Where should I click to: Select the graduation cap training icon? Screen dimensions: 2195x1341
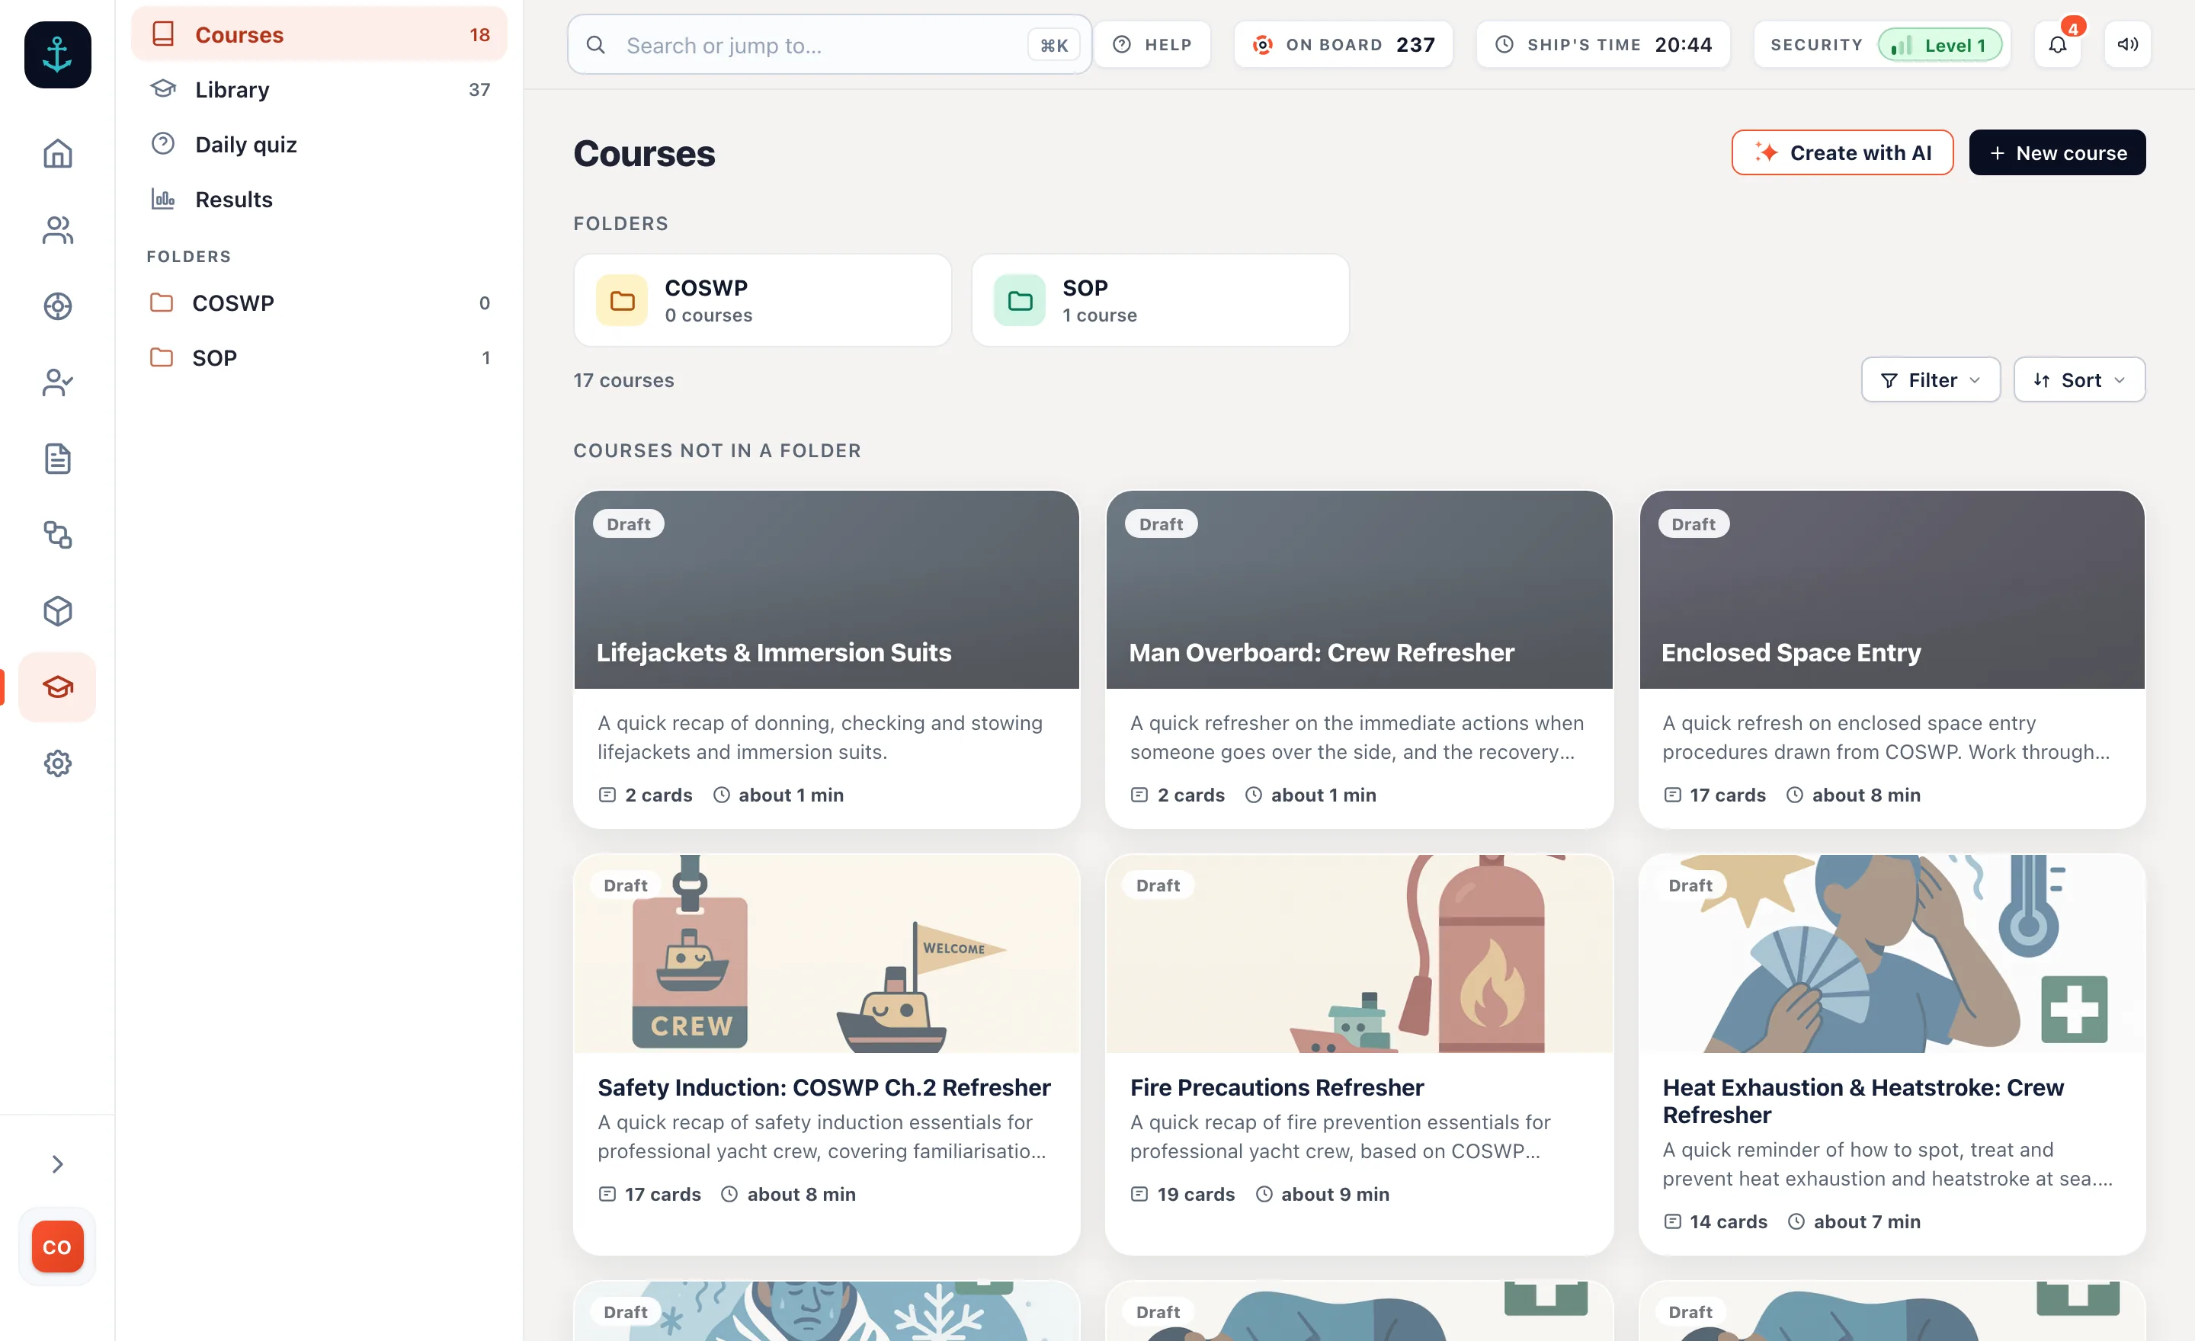[57, 687]
